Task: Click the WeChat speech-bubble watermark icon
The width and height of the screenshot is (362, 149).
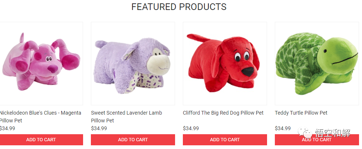Action: [305, 133]
